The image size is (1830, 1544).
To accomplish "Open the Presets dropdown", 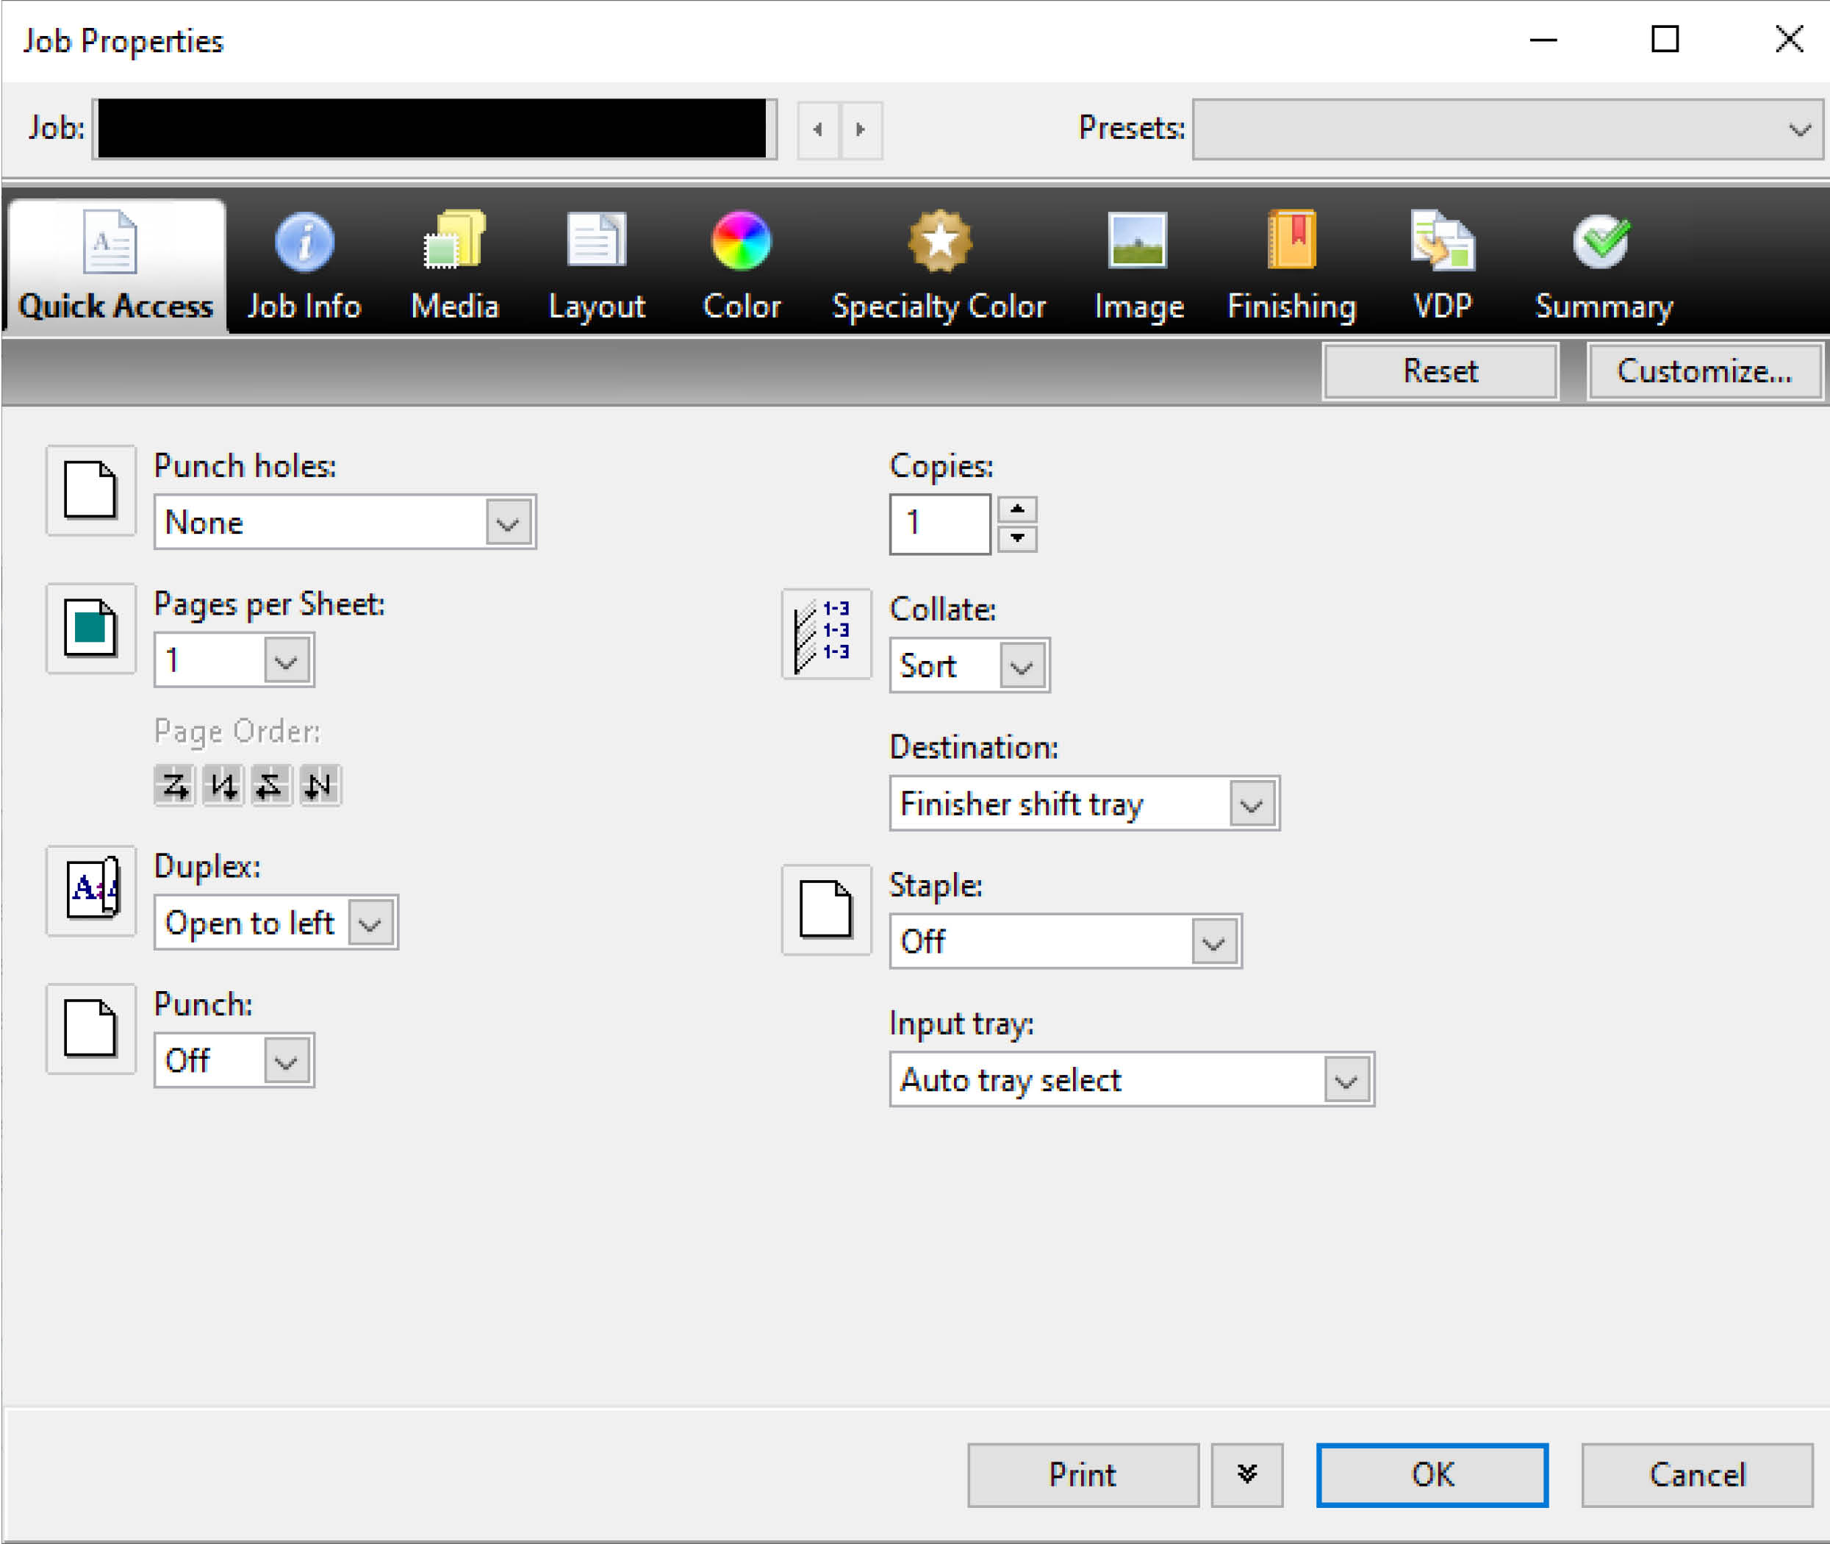I will pyautogui.click(x=1507, y=129).
